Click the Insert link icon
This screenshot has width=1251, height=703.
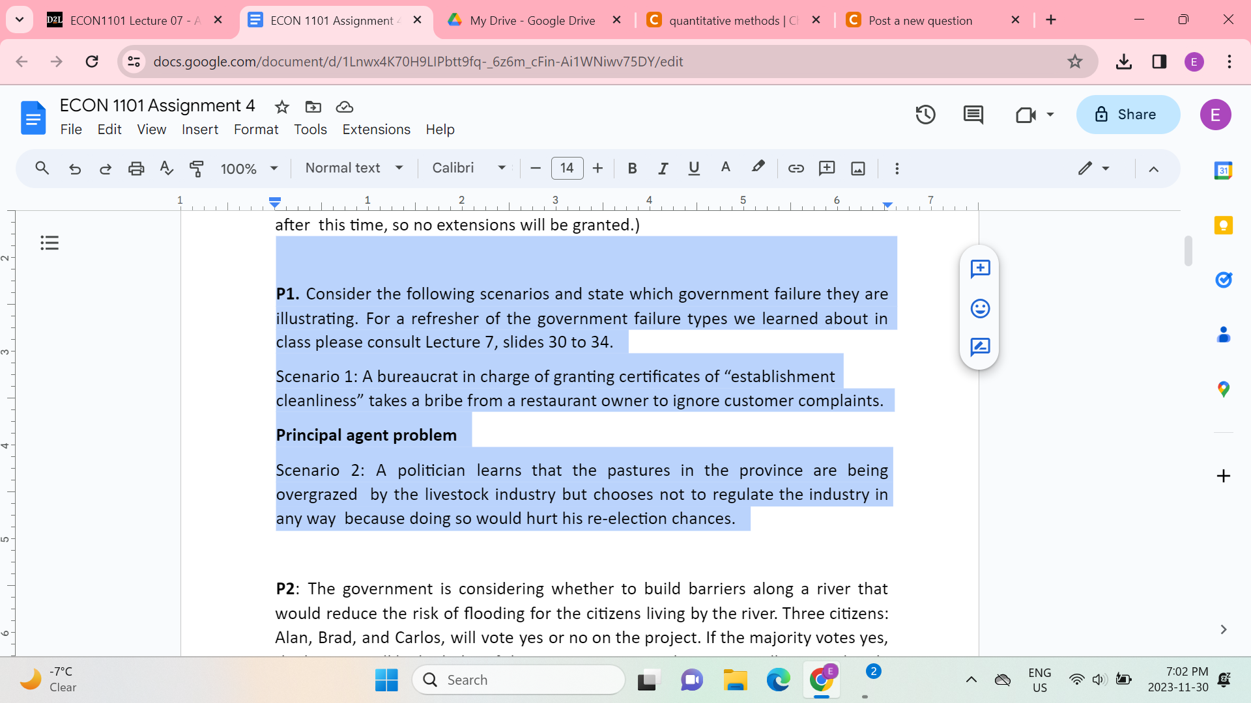(x=796, y=168)
